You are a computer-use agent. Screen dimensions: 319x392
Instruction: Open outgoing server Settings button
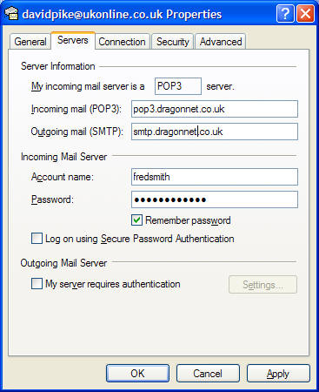[263, 285]
